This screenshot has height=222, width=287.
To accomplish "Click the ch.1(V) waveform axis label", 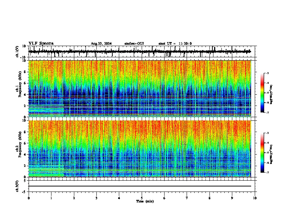I will point(17,52).
